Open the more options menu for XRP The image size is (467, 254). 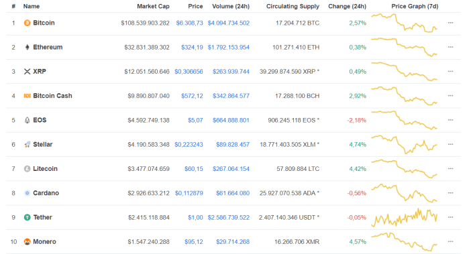tap(450, 72)
